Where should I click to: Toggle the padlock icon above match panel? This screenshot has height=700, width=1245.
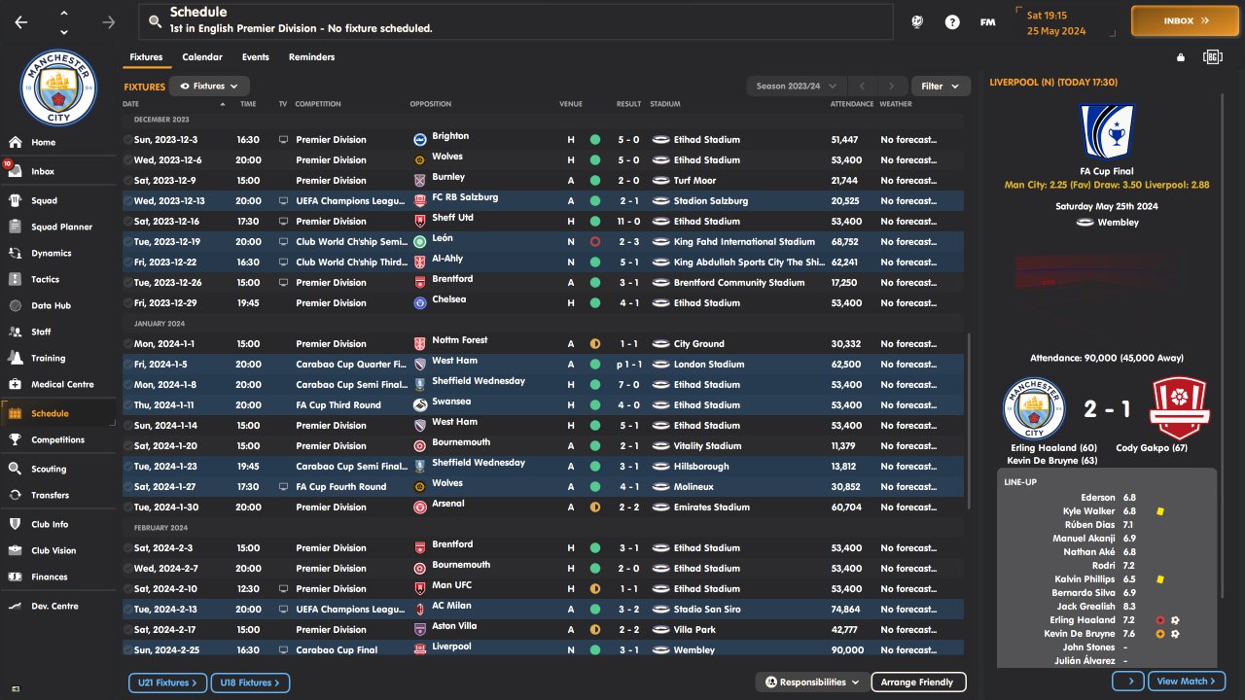1181,57
